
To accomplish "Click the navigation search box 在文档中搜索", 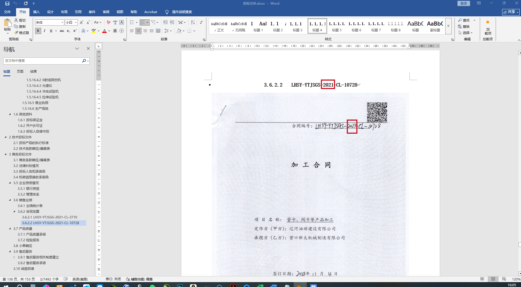I will 43,61.
